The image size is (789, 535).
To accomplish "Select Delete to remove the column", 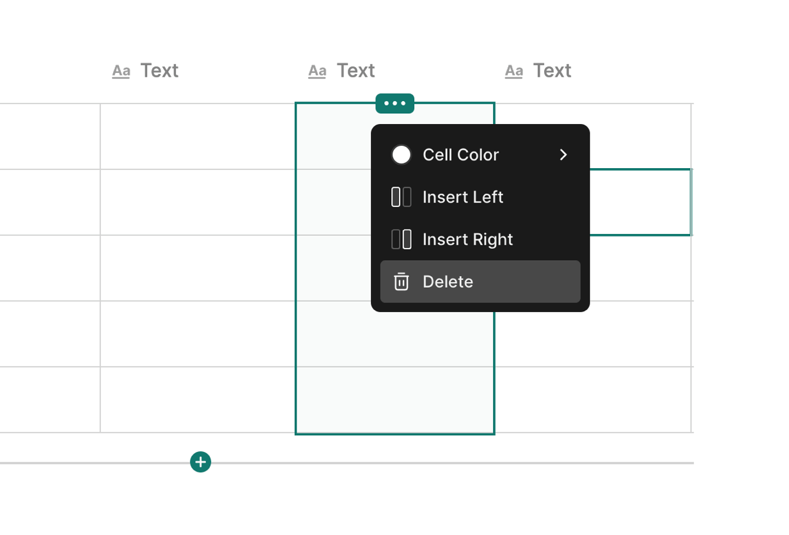I will point(448,281).
